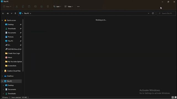The image size is (177, 99).
Task: Collapse the Quick access section
Action: point(2,20)
